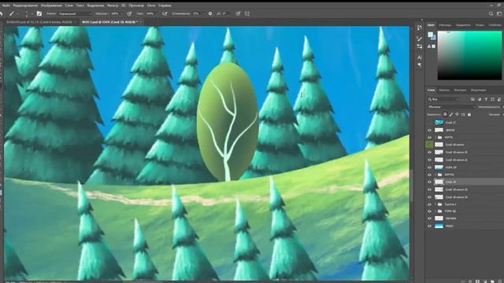Select the НЕБО layer thumbnail
This screenshot has width=504, height=283.
[x=439, y=226]
